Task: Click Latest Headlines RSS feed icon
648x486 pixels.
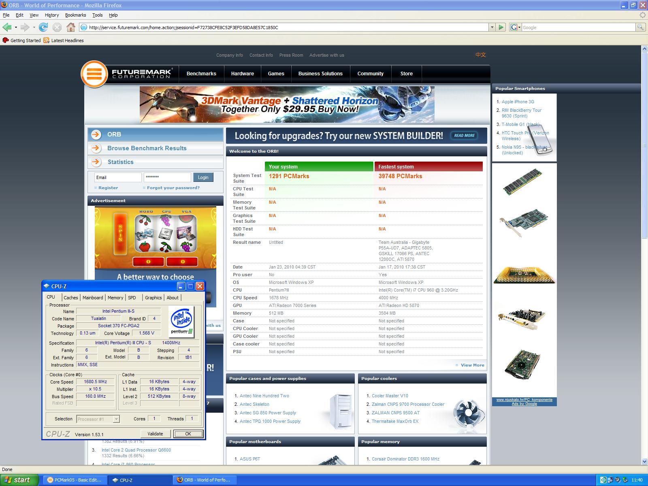Action: [x=46, y=40]
